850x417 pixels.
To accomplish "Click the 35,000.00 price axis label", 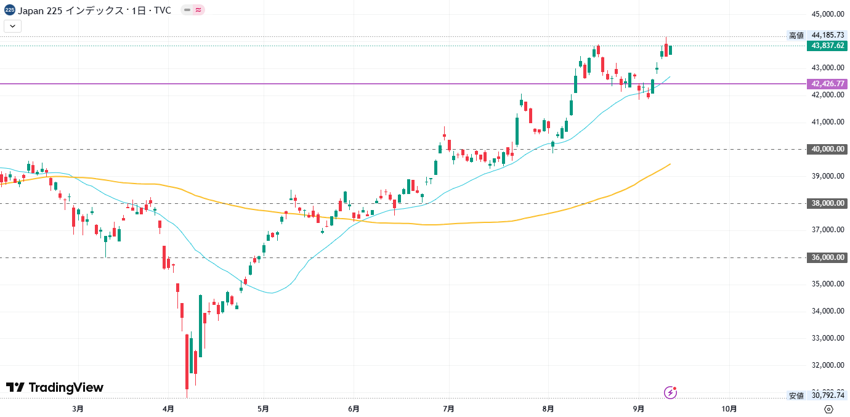I will pyautogui.click(x=828, y=284).
